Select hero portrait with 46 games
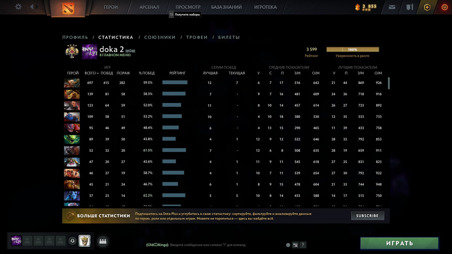 pos(72,173)
